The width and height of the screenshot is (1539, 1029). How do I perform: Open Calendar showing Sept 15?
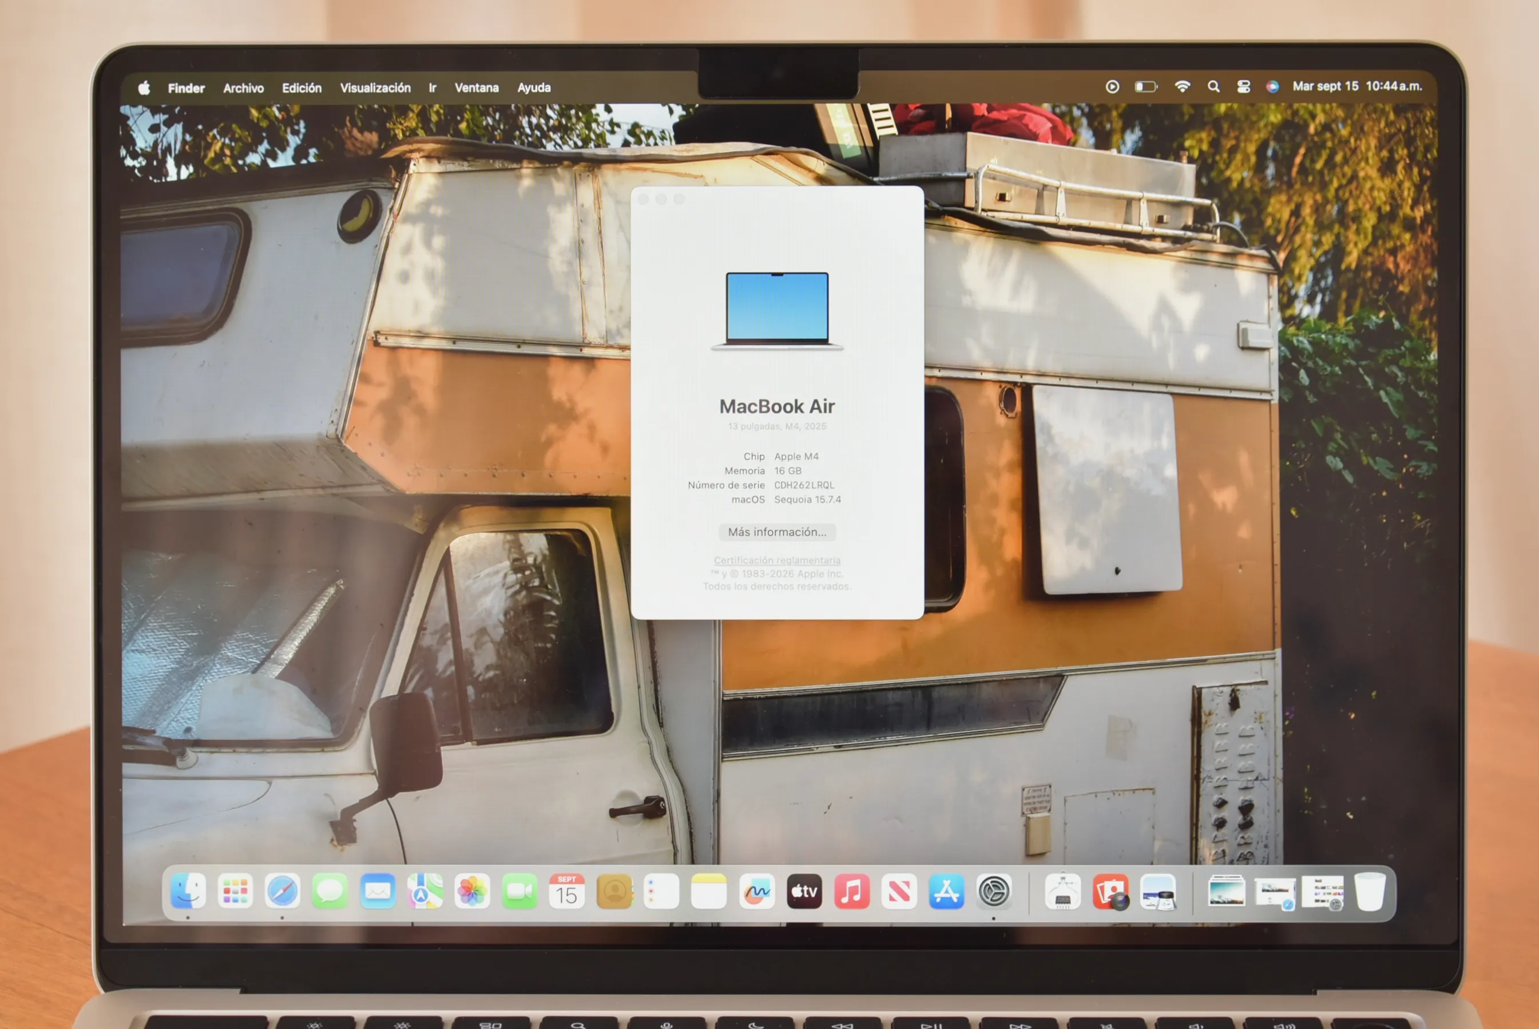point(567,891)
